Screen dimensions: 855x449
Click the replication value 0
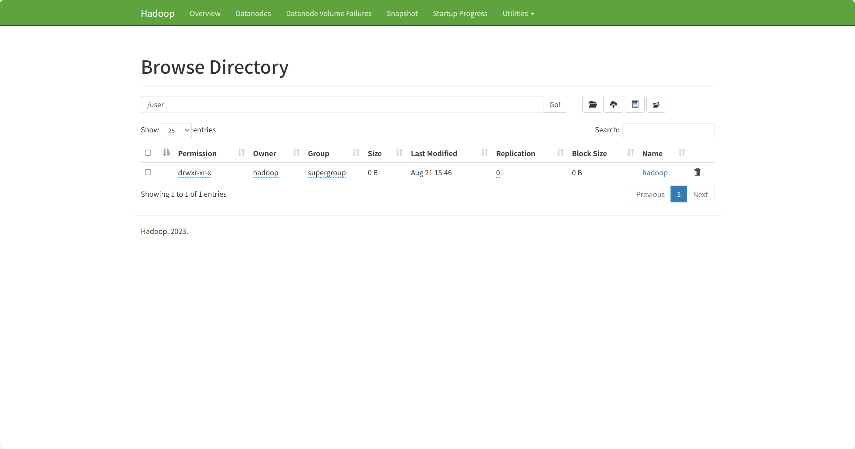click(x=498, y=173)
